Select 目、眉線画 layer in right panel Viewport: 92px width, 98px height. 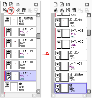coord(70,77)
